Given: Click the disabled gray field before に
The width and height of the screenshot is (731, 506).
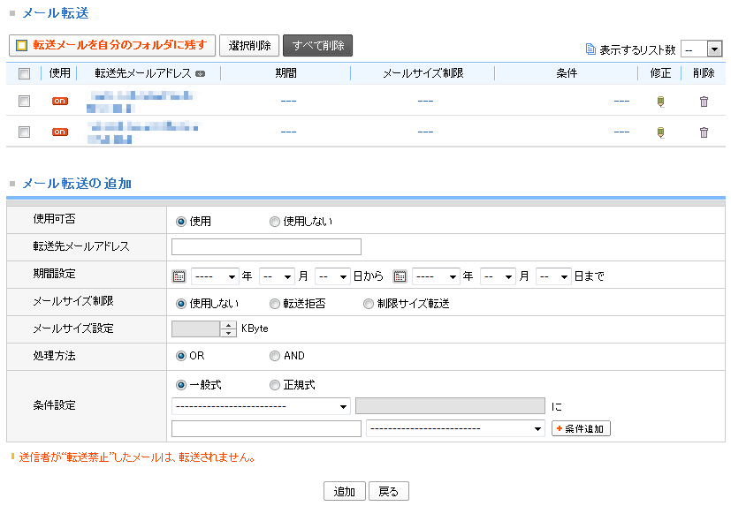Looking at the screenshot, I should click(450, 406).
